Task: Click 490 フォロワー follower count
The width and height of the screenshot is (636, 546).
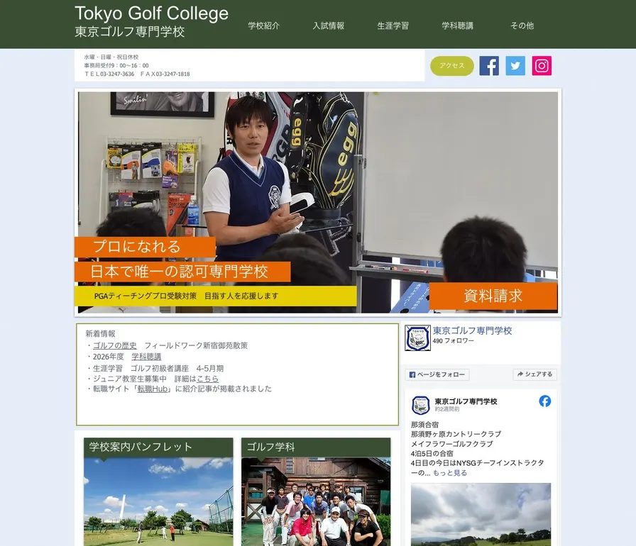Action: point(453,341)
